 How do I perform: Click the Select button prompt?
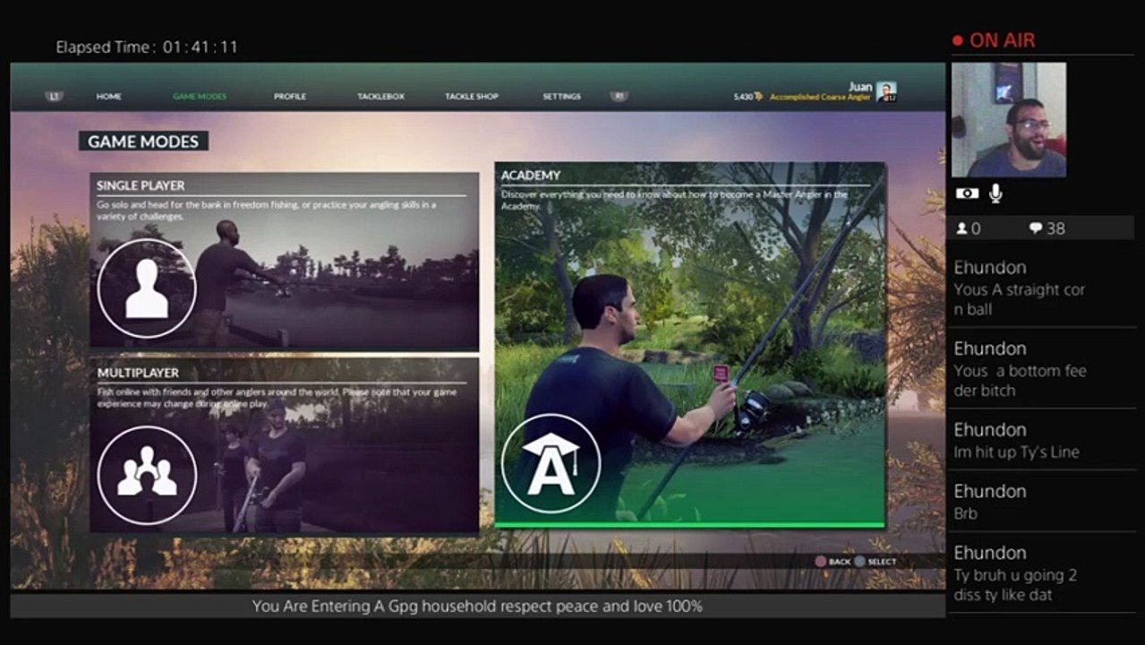[x=875, y=562]
